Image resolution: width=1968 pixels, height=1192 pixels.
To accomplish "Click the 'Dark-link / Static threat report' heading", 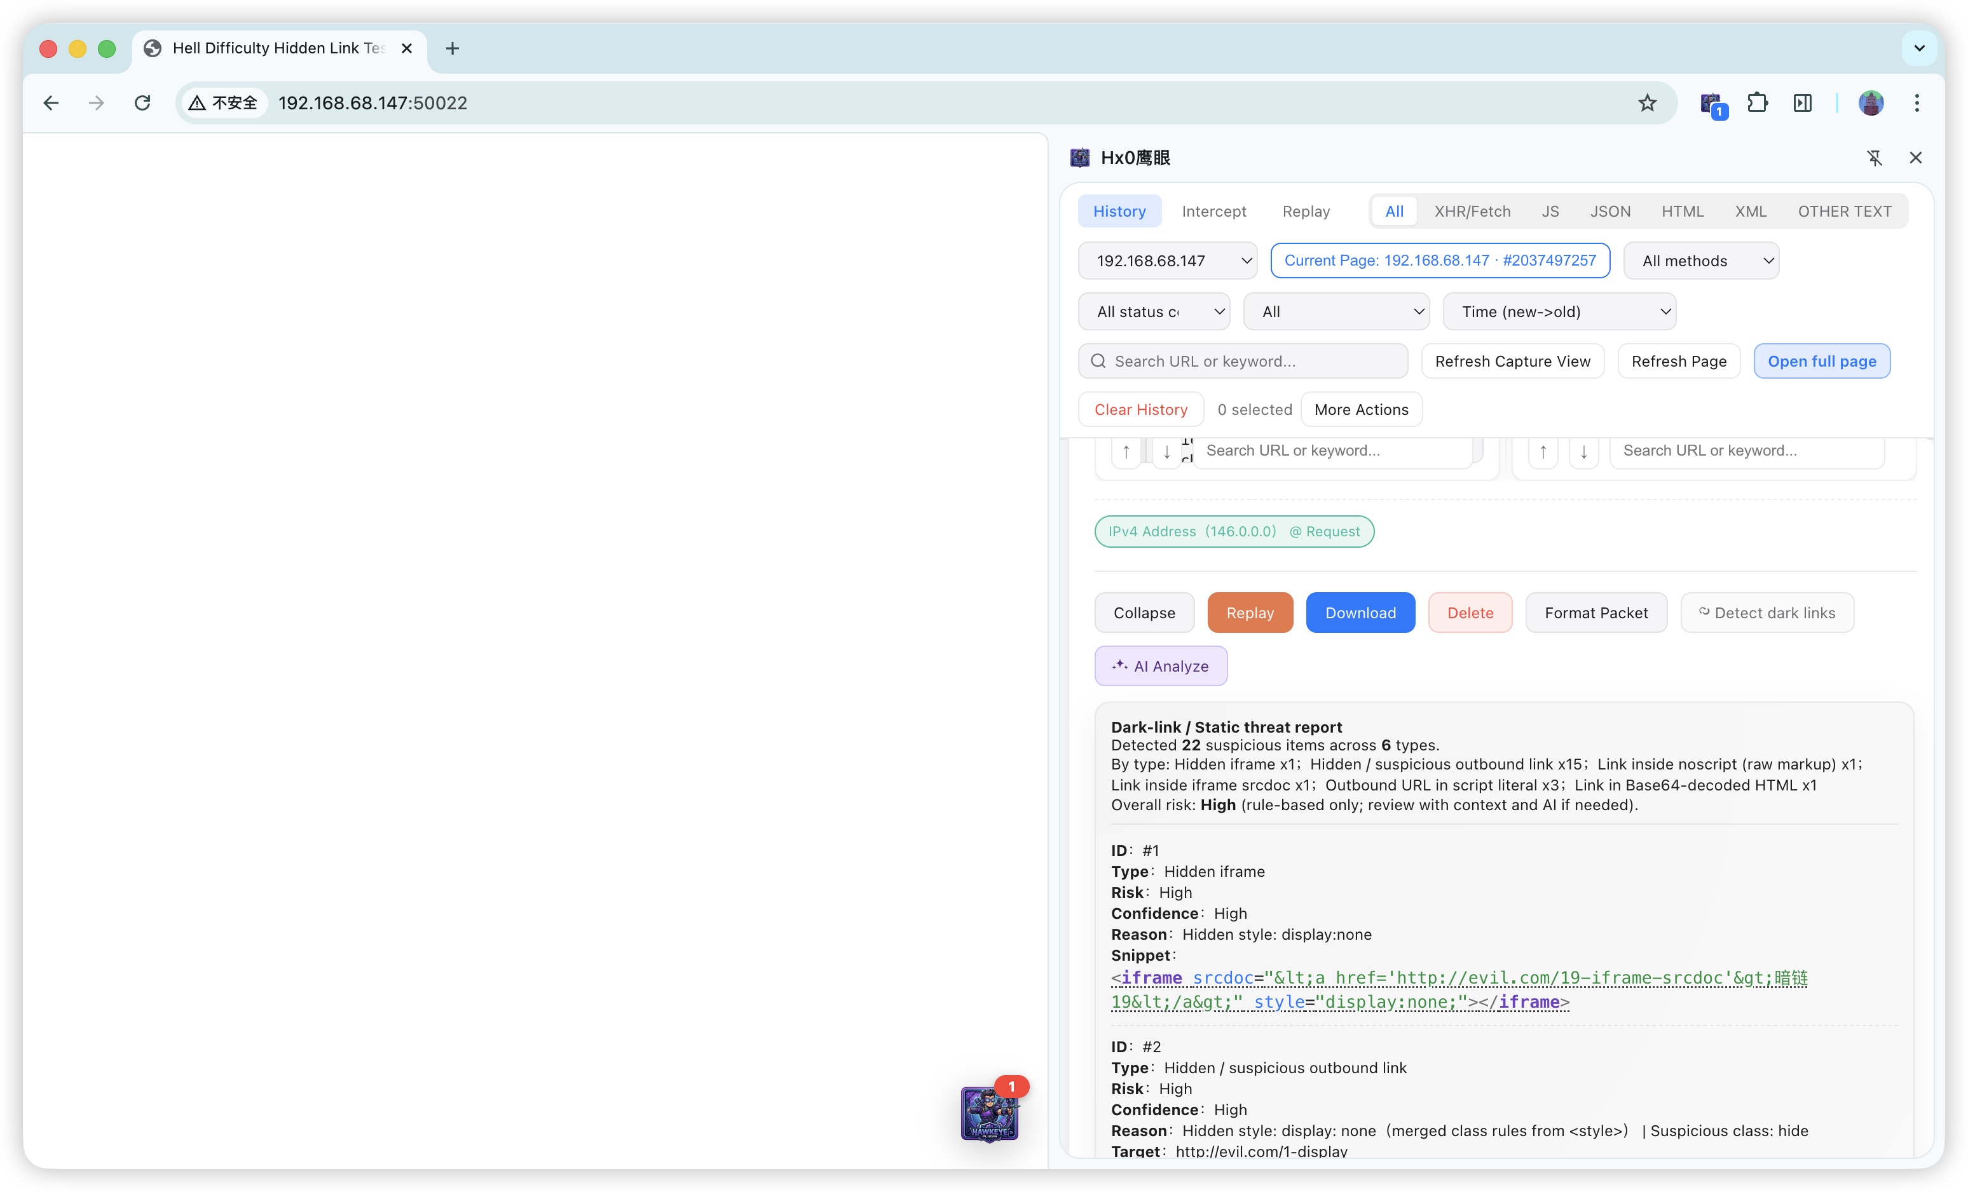I will tap(1226, 728).
